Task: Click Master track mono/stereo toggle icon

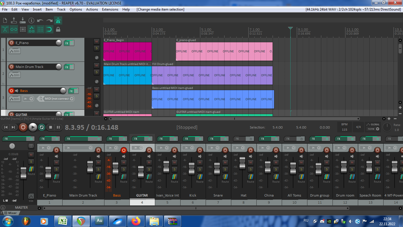Action: click(x=31, y=146)
